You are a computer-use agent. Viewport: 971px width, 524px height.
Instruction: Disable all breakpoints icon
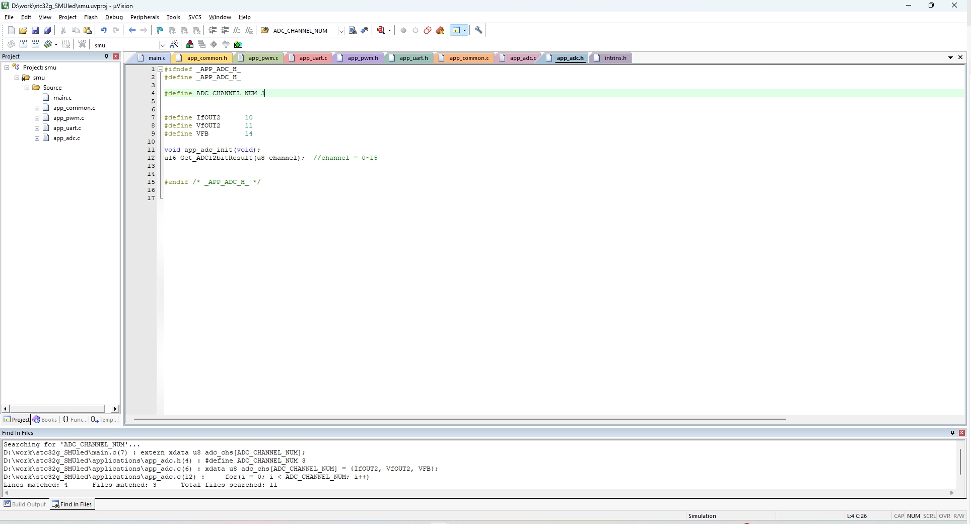coord(428,30)
